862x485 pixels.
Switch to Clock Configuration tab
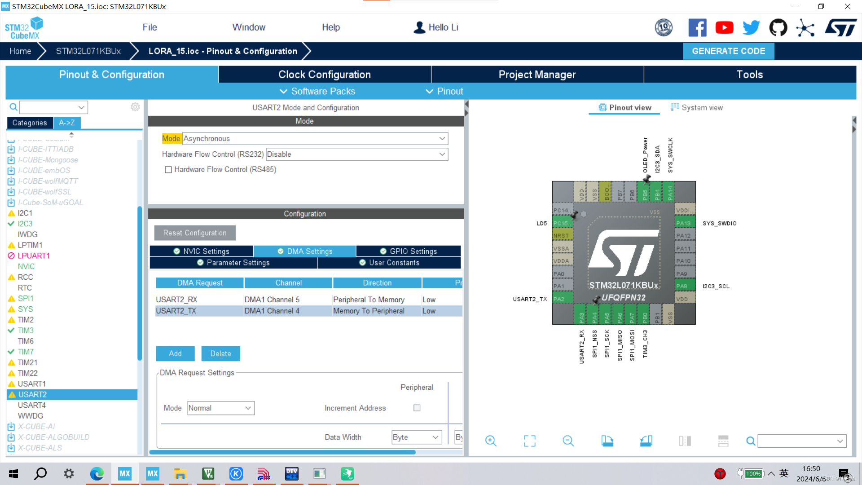pos(325,75)
